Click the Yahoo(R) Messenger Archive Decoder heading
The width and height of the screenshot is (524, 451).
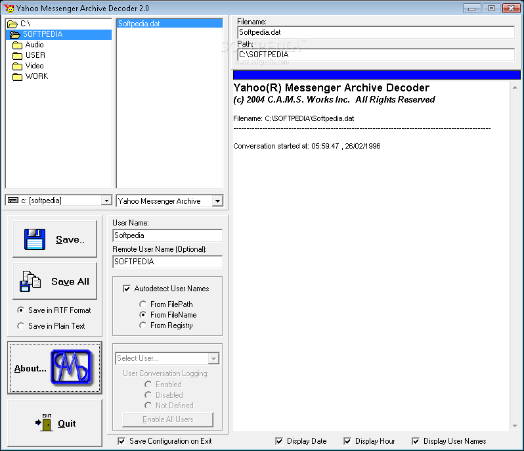pyautogui.click(x=331, y=87)
